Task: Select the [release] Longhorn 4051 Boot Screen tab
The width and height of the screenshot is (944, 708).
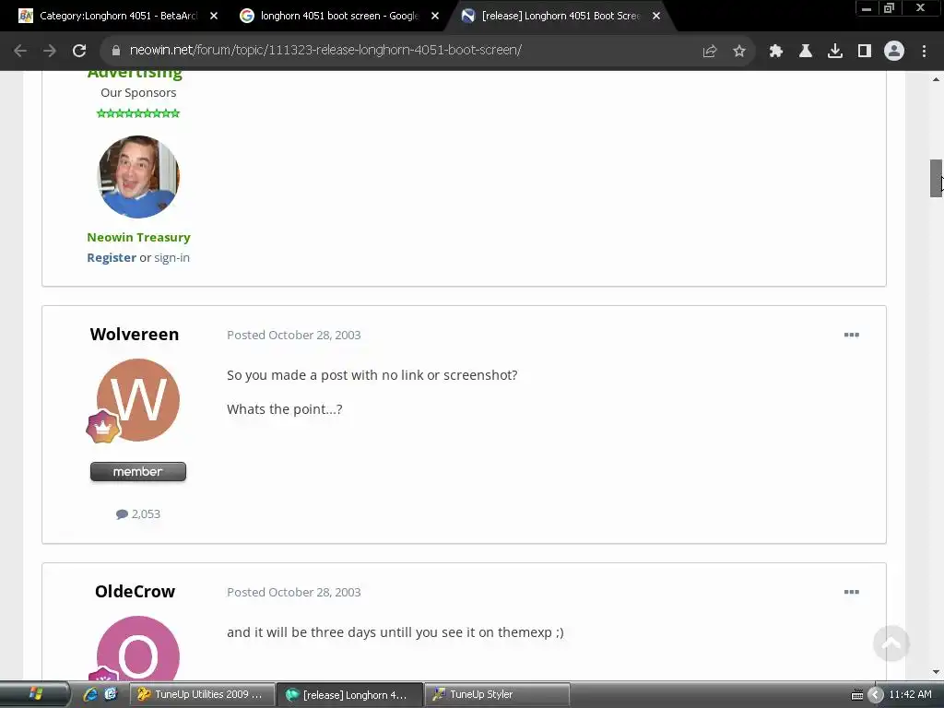Action: 560,17
